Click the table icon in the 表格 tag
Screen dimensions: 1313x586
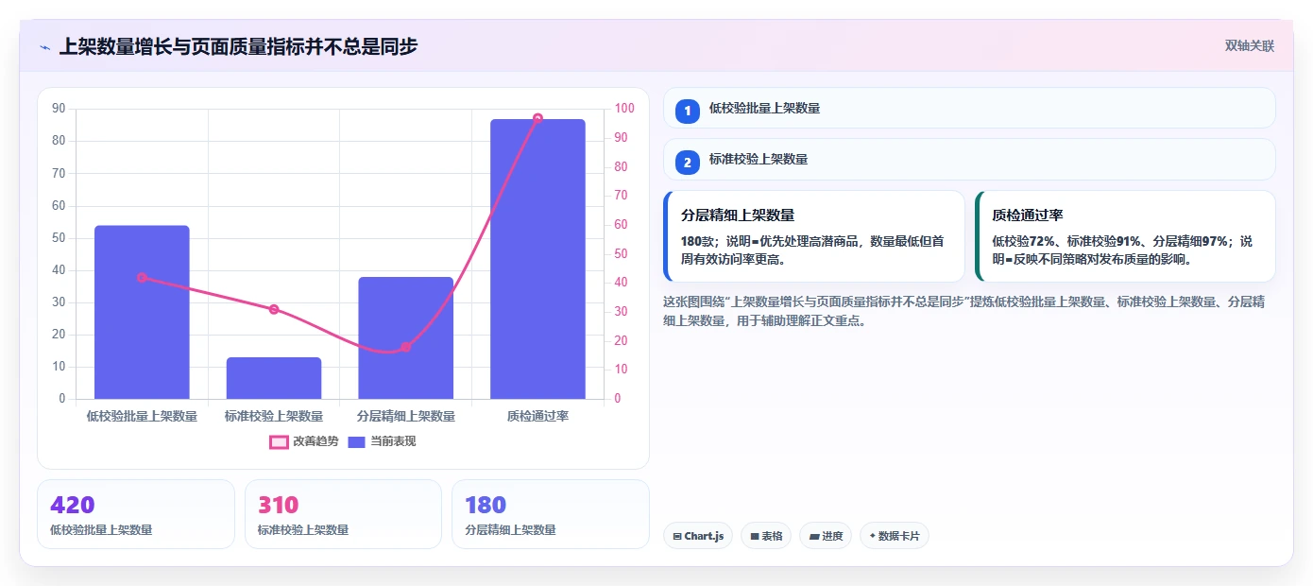click(x=755, y=537)
